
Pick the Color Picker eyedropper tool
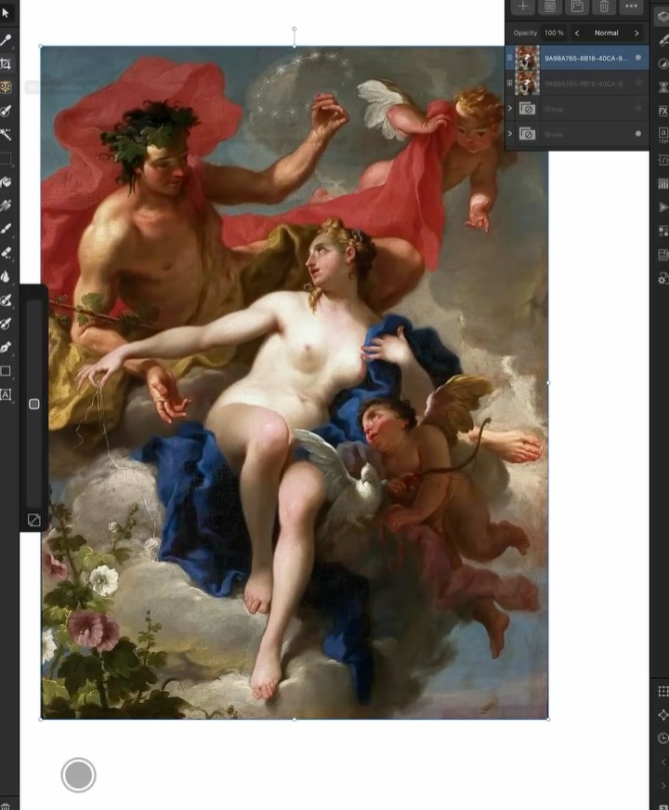(x=6, y=40)
